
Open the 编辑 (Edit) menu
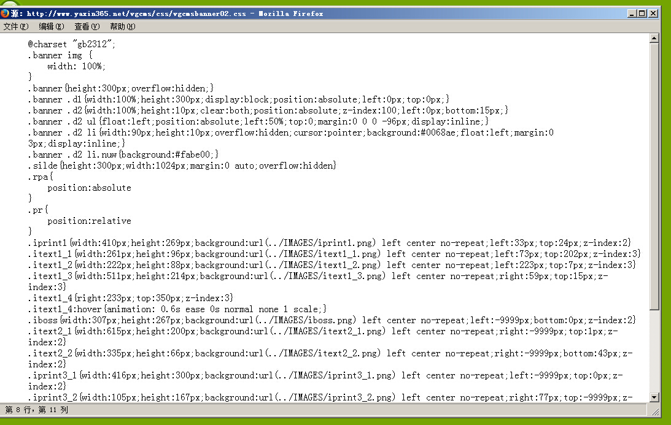pyautogui.click(x=51, y=26)
